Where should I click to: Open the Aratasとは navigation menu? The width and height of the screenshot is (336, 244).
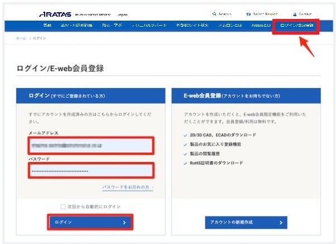pos(261,25)
